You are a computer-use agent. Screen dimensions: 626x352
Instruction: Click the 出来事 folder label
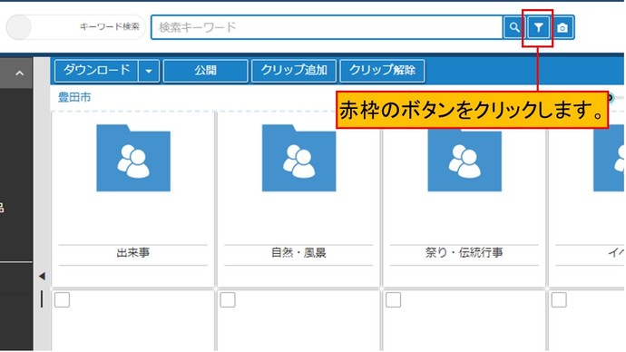click(x=133, y=252)
